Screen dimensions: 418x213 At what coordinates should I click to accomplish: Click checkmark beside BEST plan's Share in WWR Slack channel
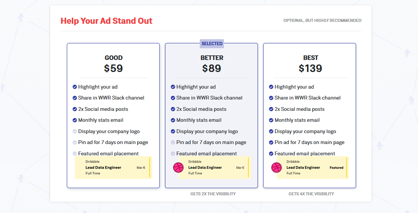(271, 98)
